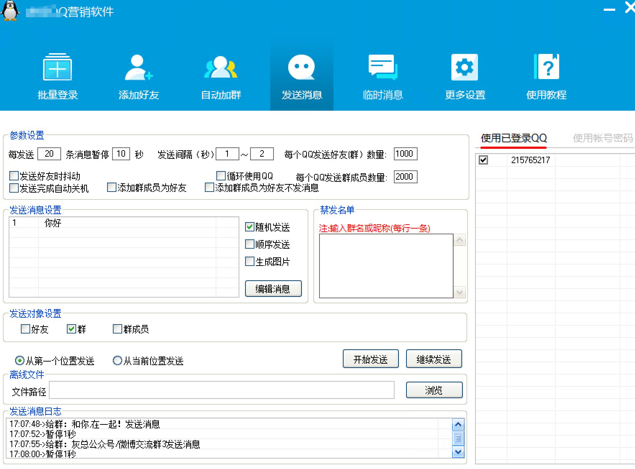Screen dimensions: 635x469
Task: Click the group member quantity field 2000
Action: point(405,176)
